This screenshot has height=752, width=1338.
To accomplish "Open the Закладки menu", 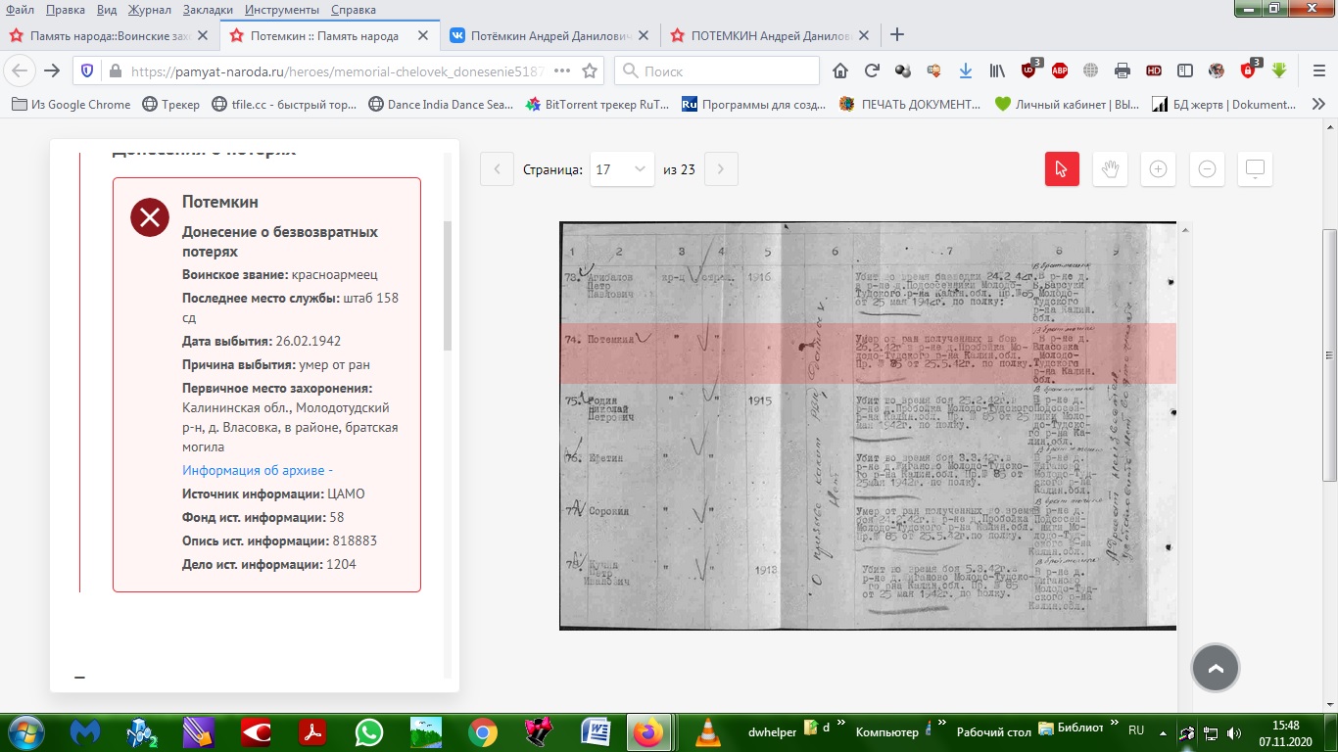I will tap(208, 10).
